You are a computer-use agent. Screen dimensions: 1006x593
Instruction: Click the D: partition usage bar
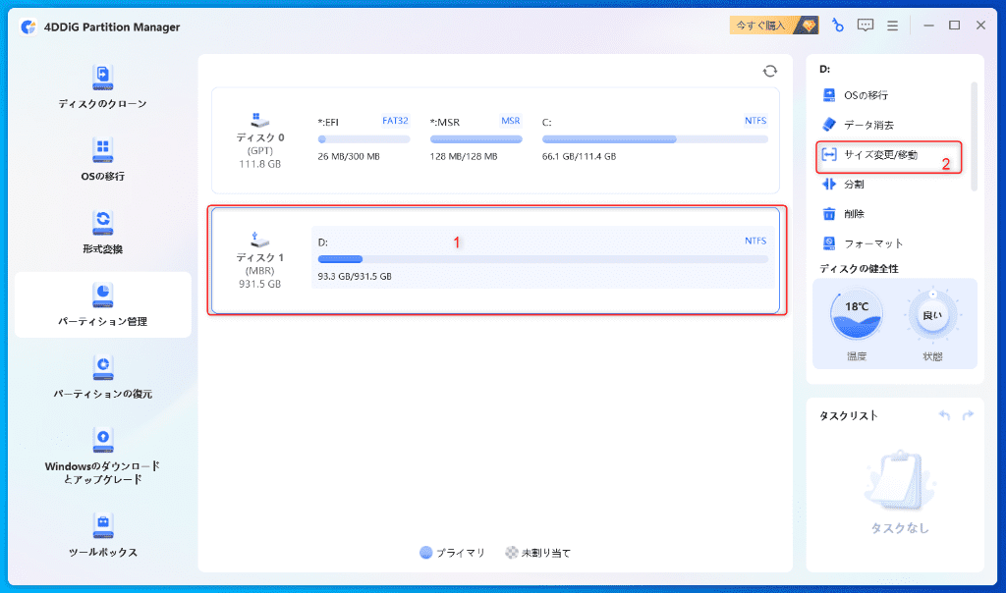pos(542,259)
